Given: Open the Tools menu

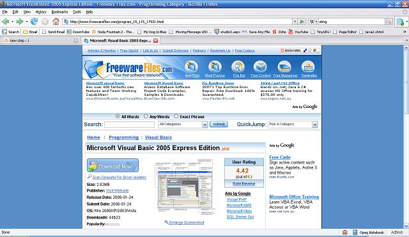Looking at the screenshot, I should click(77, 12).
